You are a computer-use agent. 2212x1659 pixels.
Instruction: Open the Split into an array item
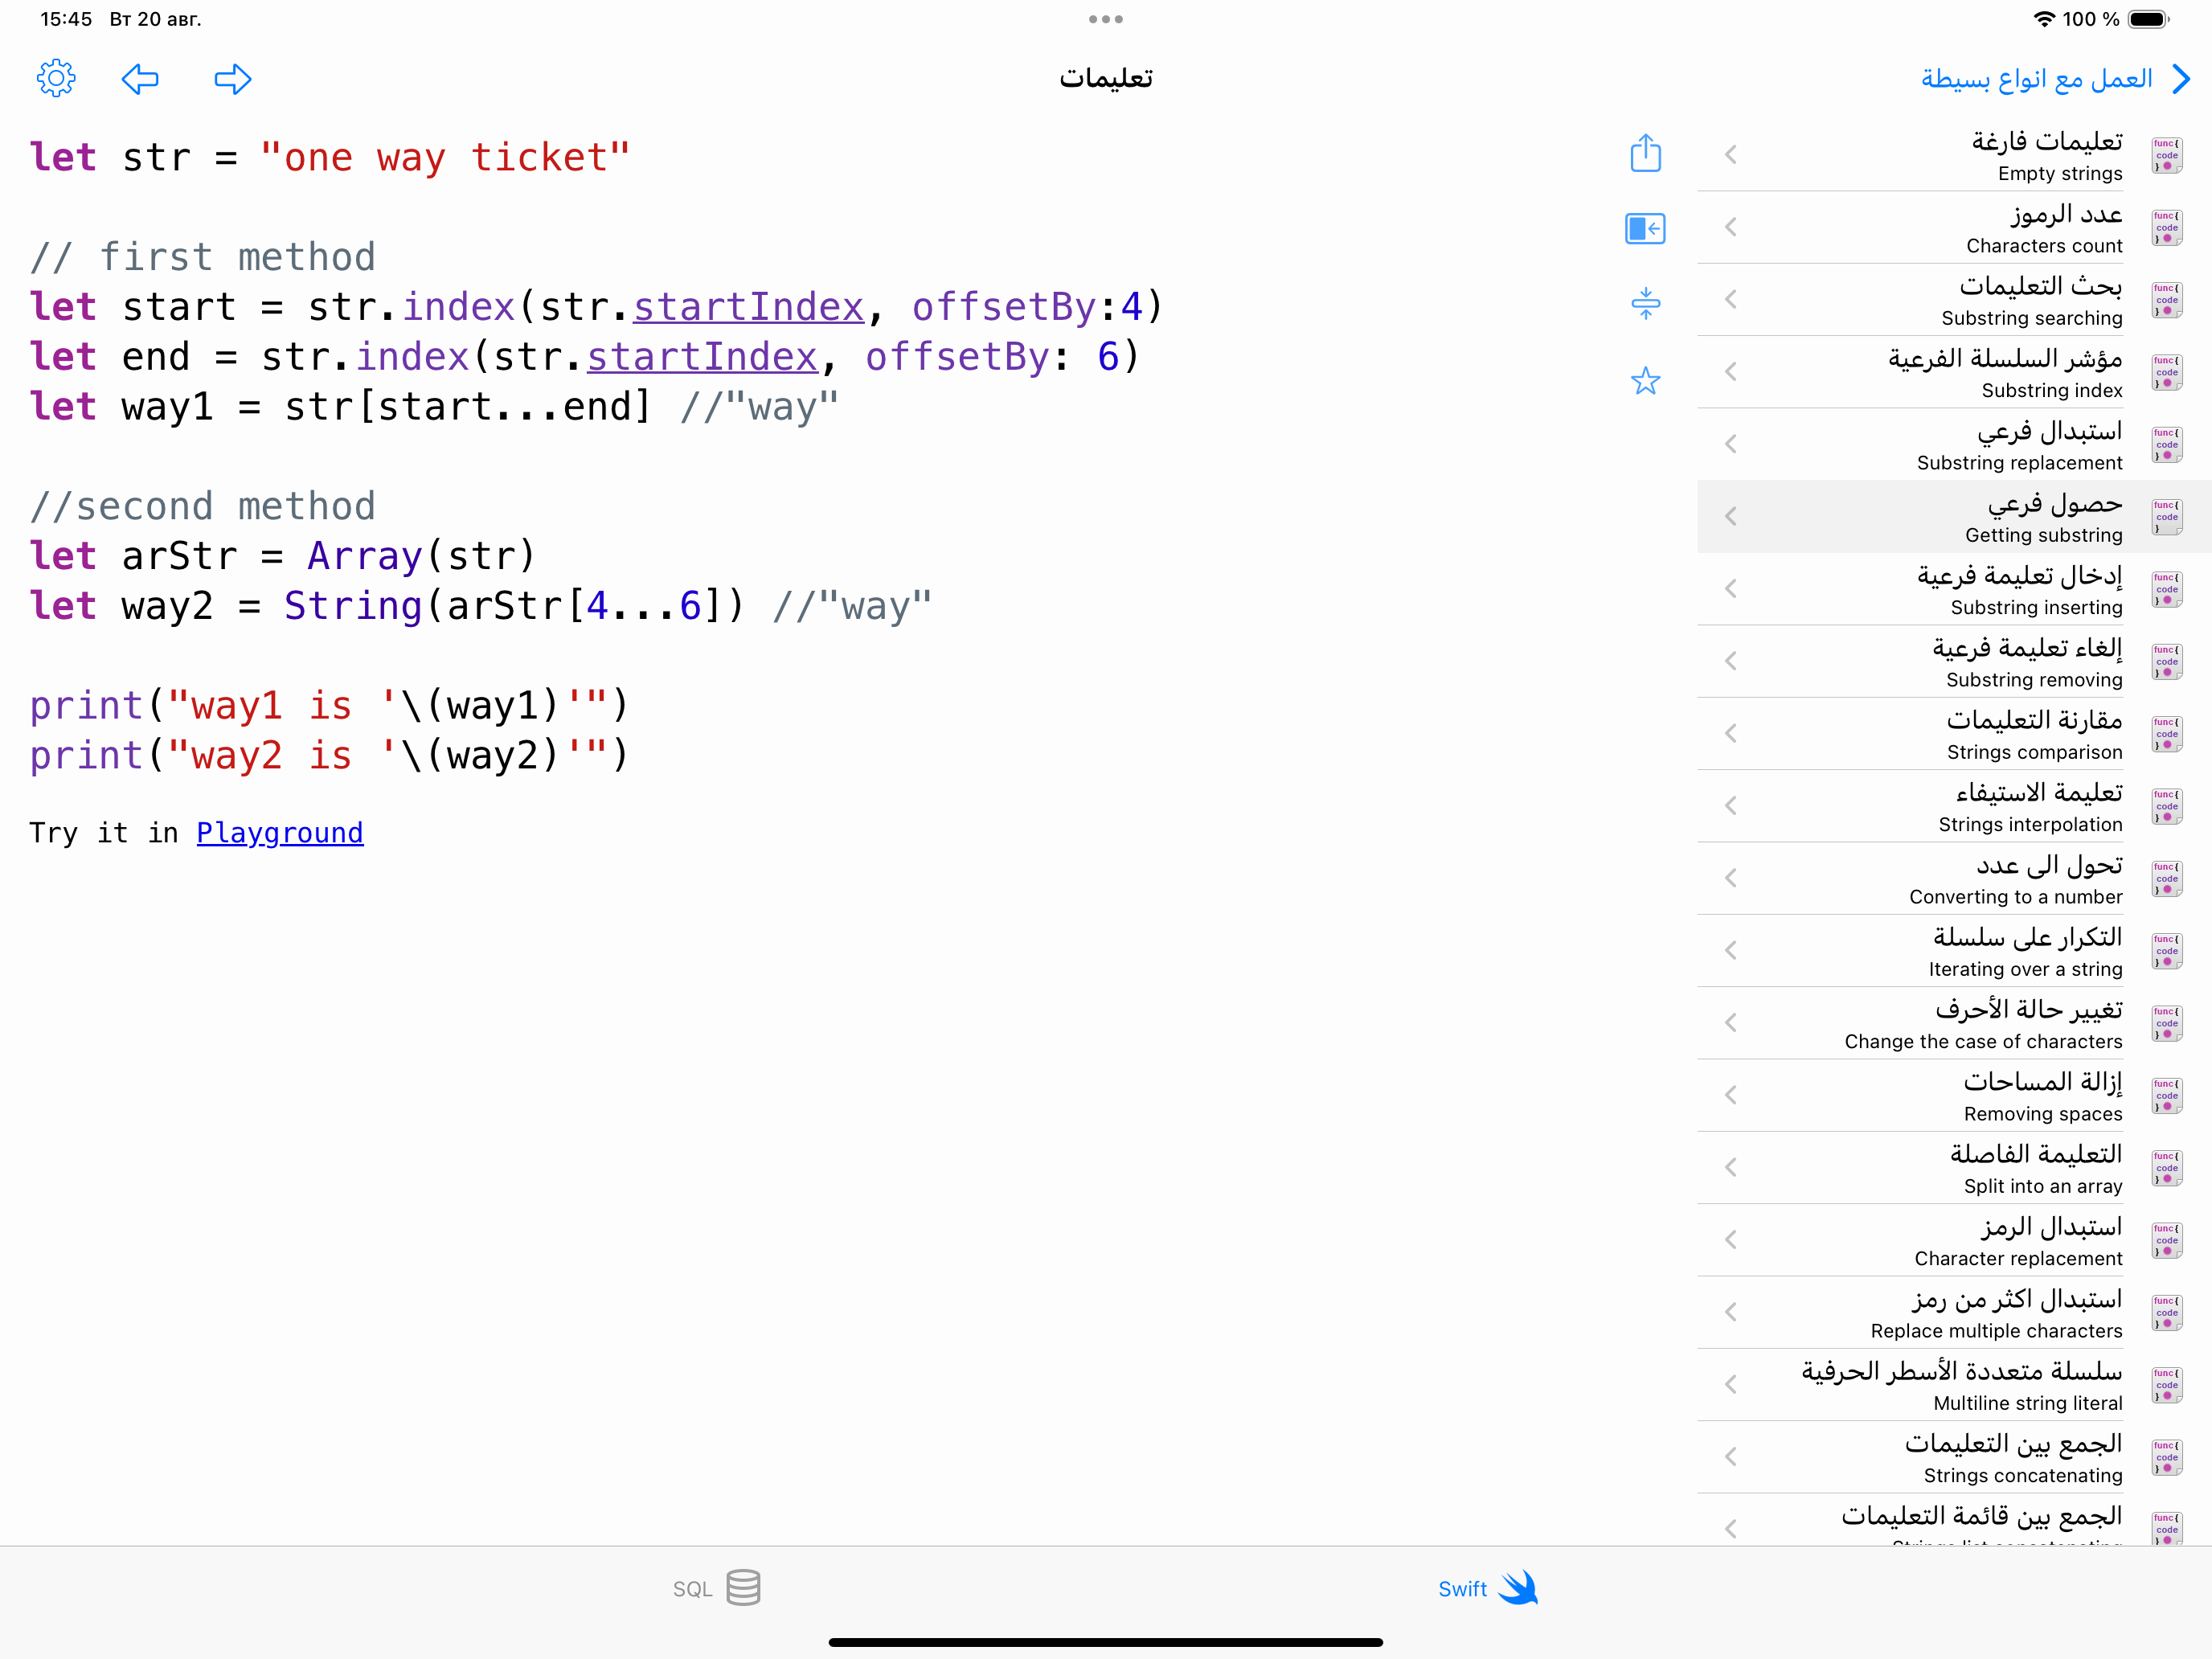click(1954, 1167)
